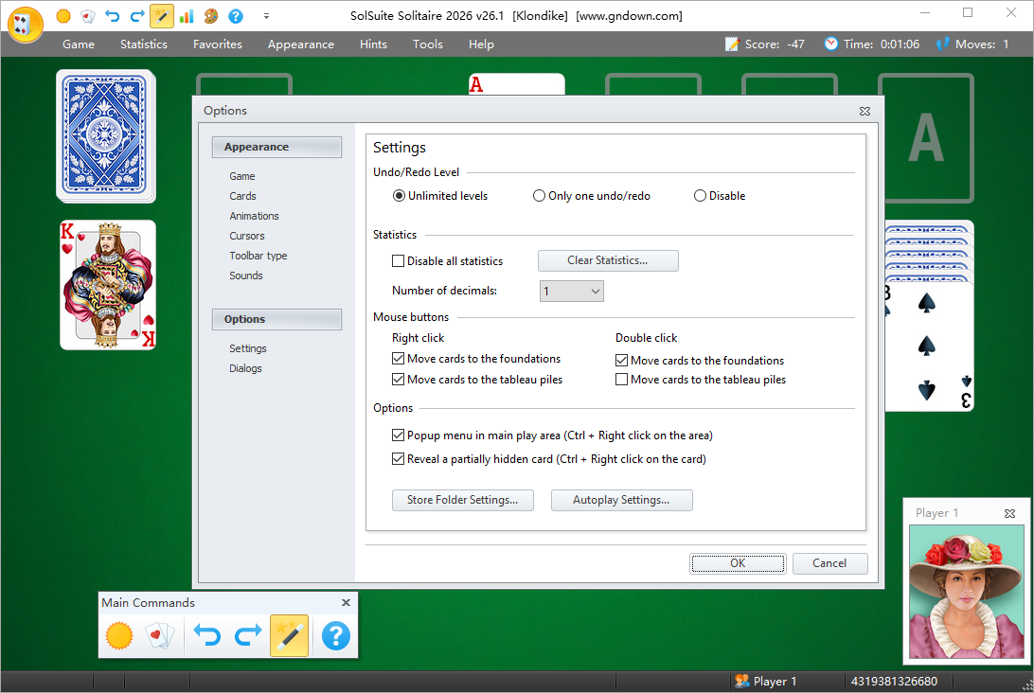
Task: Uncheck Reveal a partially hidden card option
Action: pos(399,459)
